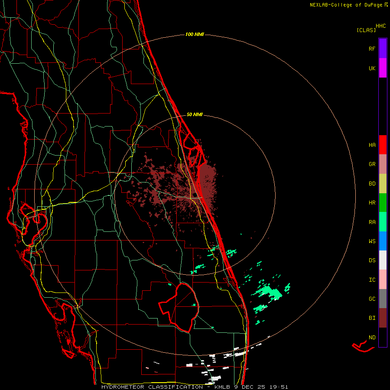Click the BI legend label
Viewport: 390px width, 390px height.
click(x=372, y=318)
